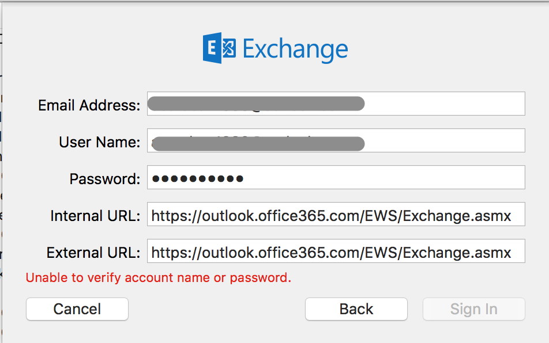Click the Email Address label
Screen dimensions: 549x343
(89, 105)
